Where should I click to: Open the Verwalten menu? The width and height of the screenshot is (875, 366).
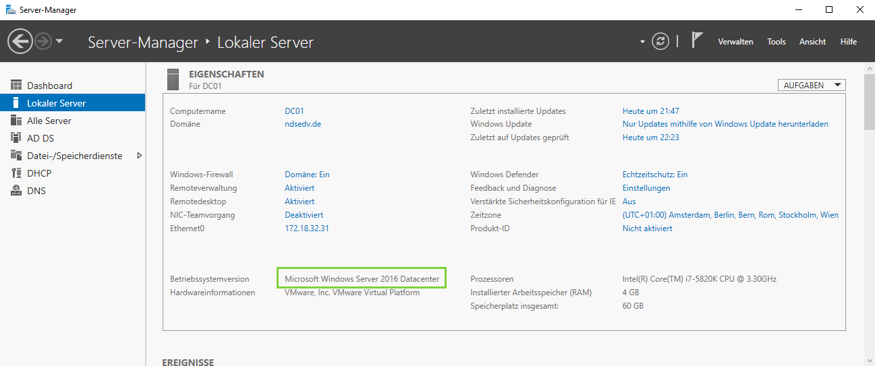735,42
